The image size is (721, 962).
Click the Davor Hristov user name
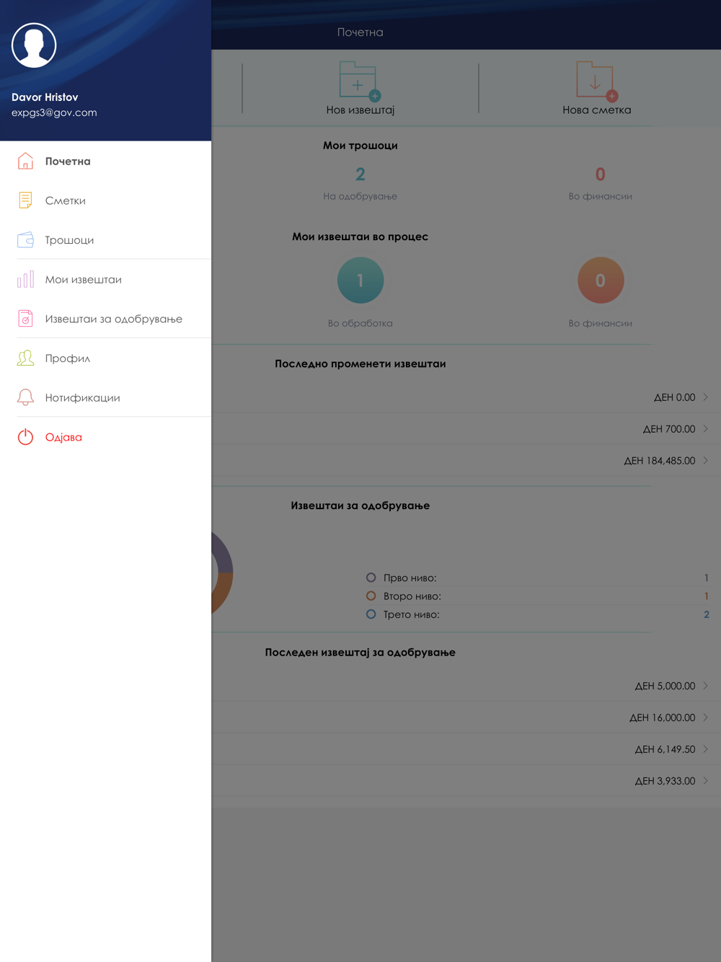click(45, 97)
